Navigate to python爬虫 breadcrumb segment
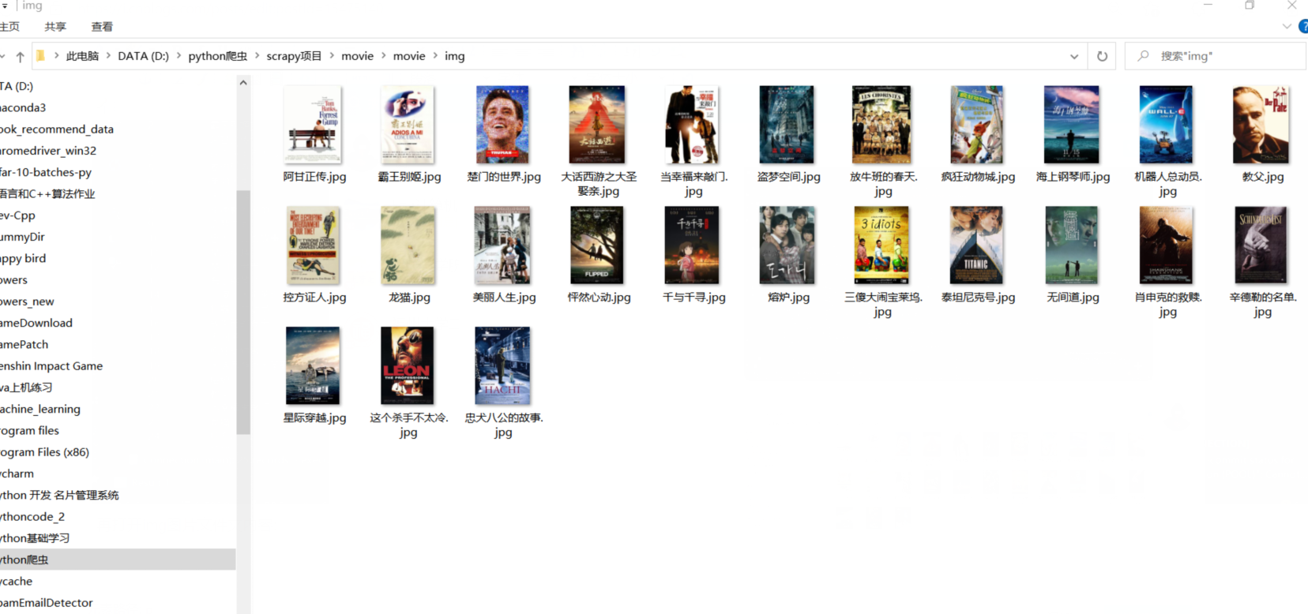Screen dimensions: 1308x614 217,56
